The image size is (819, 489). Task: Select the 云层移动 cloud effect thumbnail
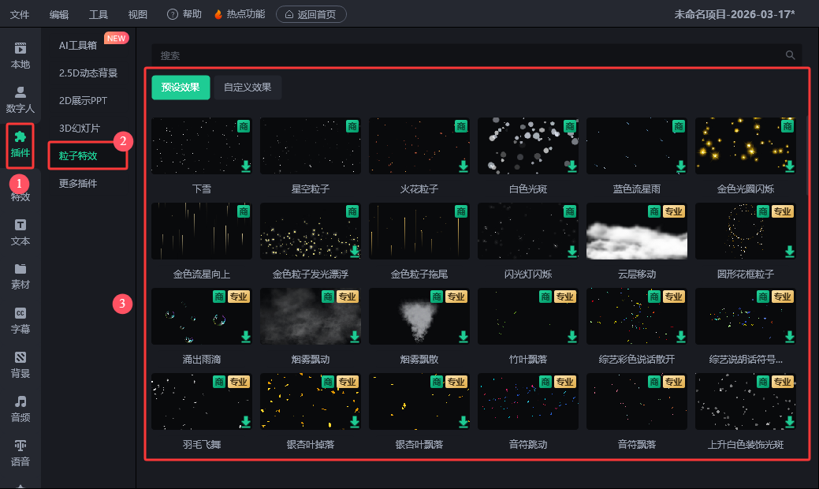point(636,231)
